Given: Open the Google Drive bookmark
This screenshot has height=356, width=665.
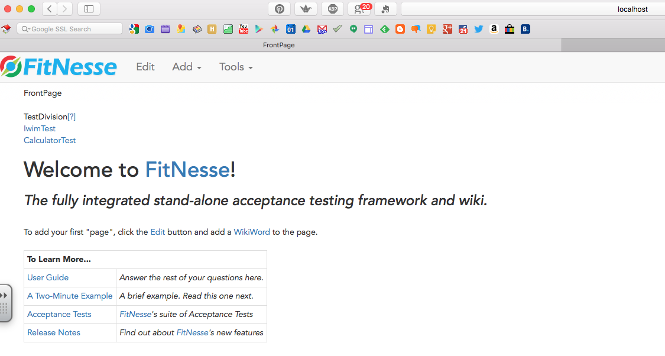Looking at the screenshot, I should [x=306, y=29].
